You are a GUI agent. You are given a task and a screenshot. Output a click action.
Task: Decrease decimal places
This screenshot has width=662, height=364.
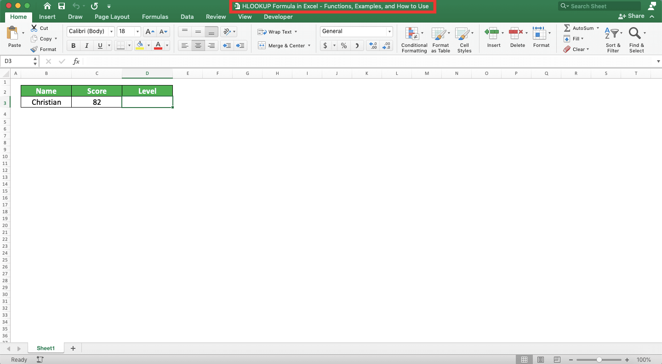pyautogui.click(x=386, y=45)
